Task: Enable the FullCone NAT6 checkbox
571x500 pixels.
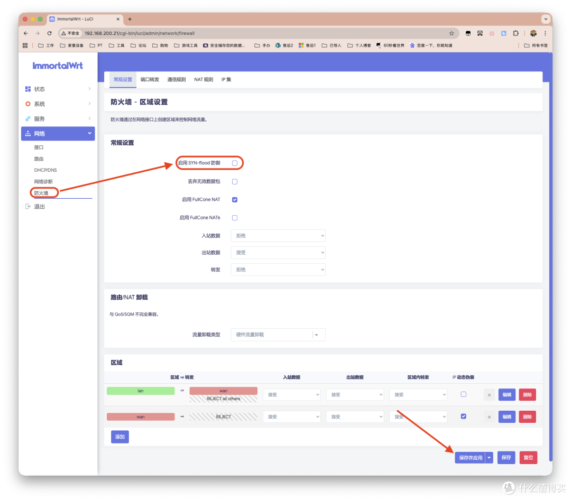Action: pos(235,218)
